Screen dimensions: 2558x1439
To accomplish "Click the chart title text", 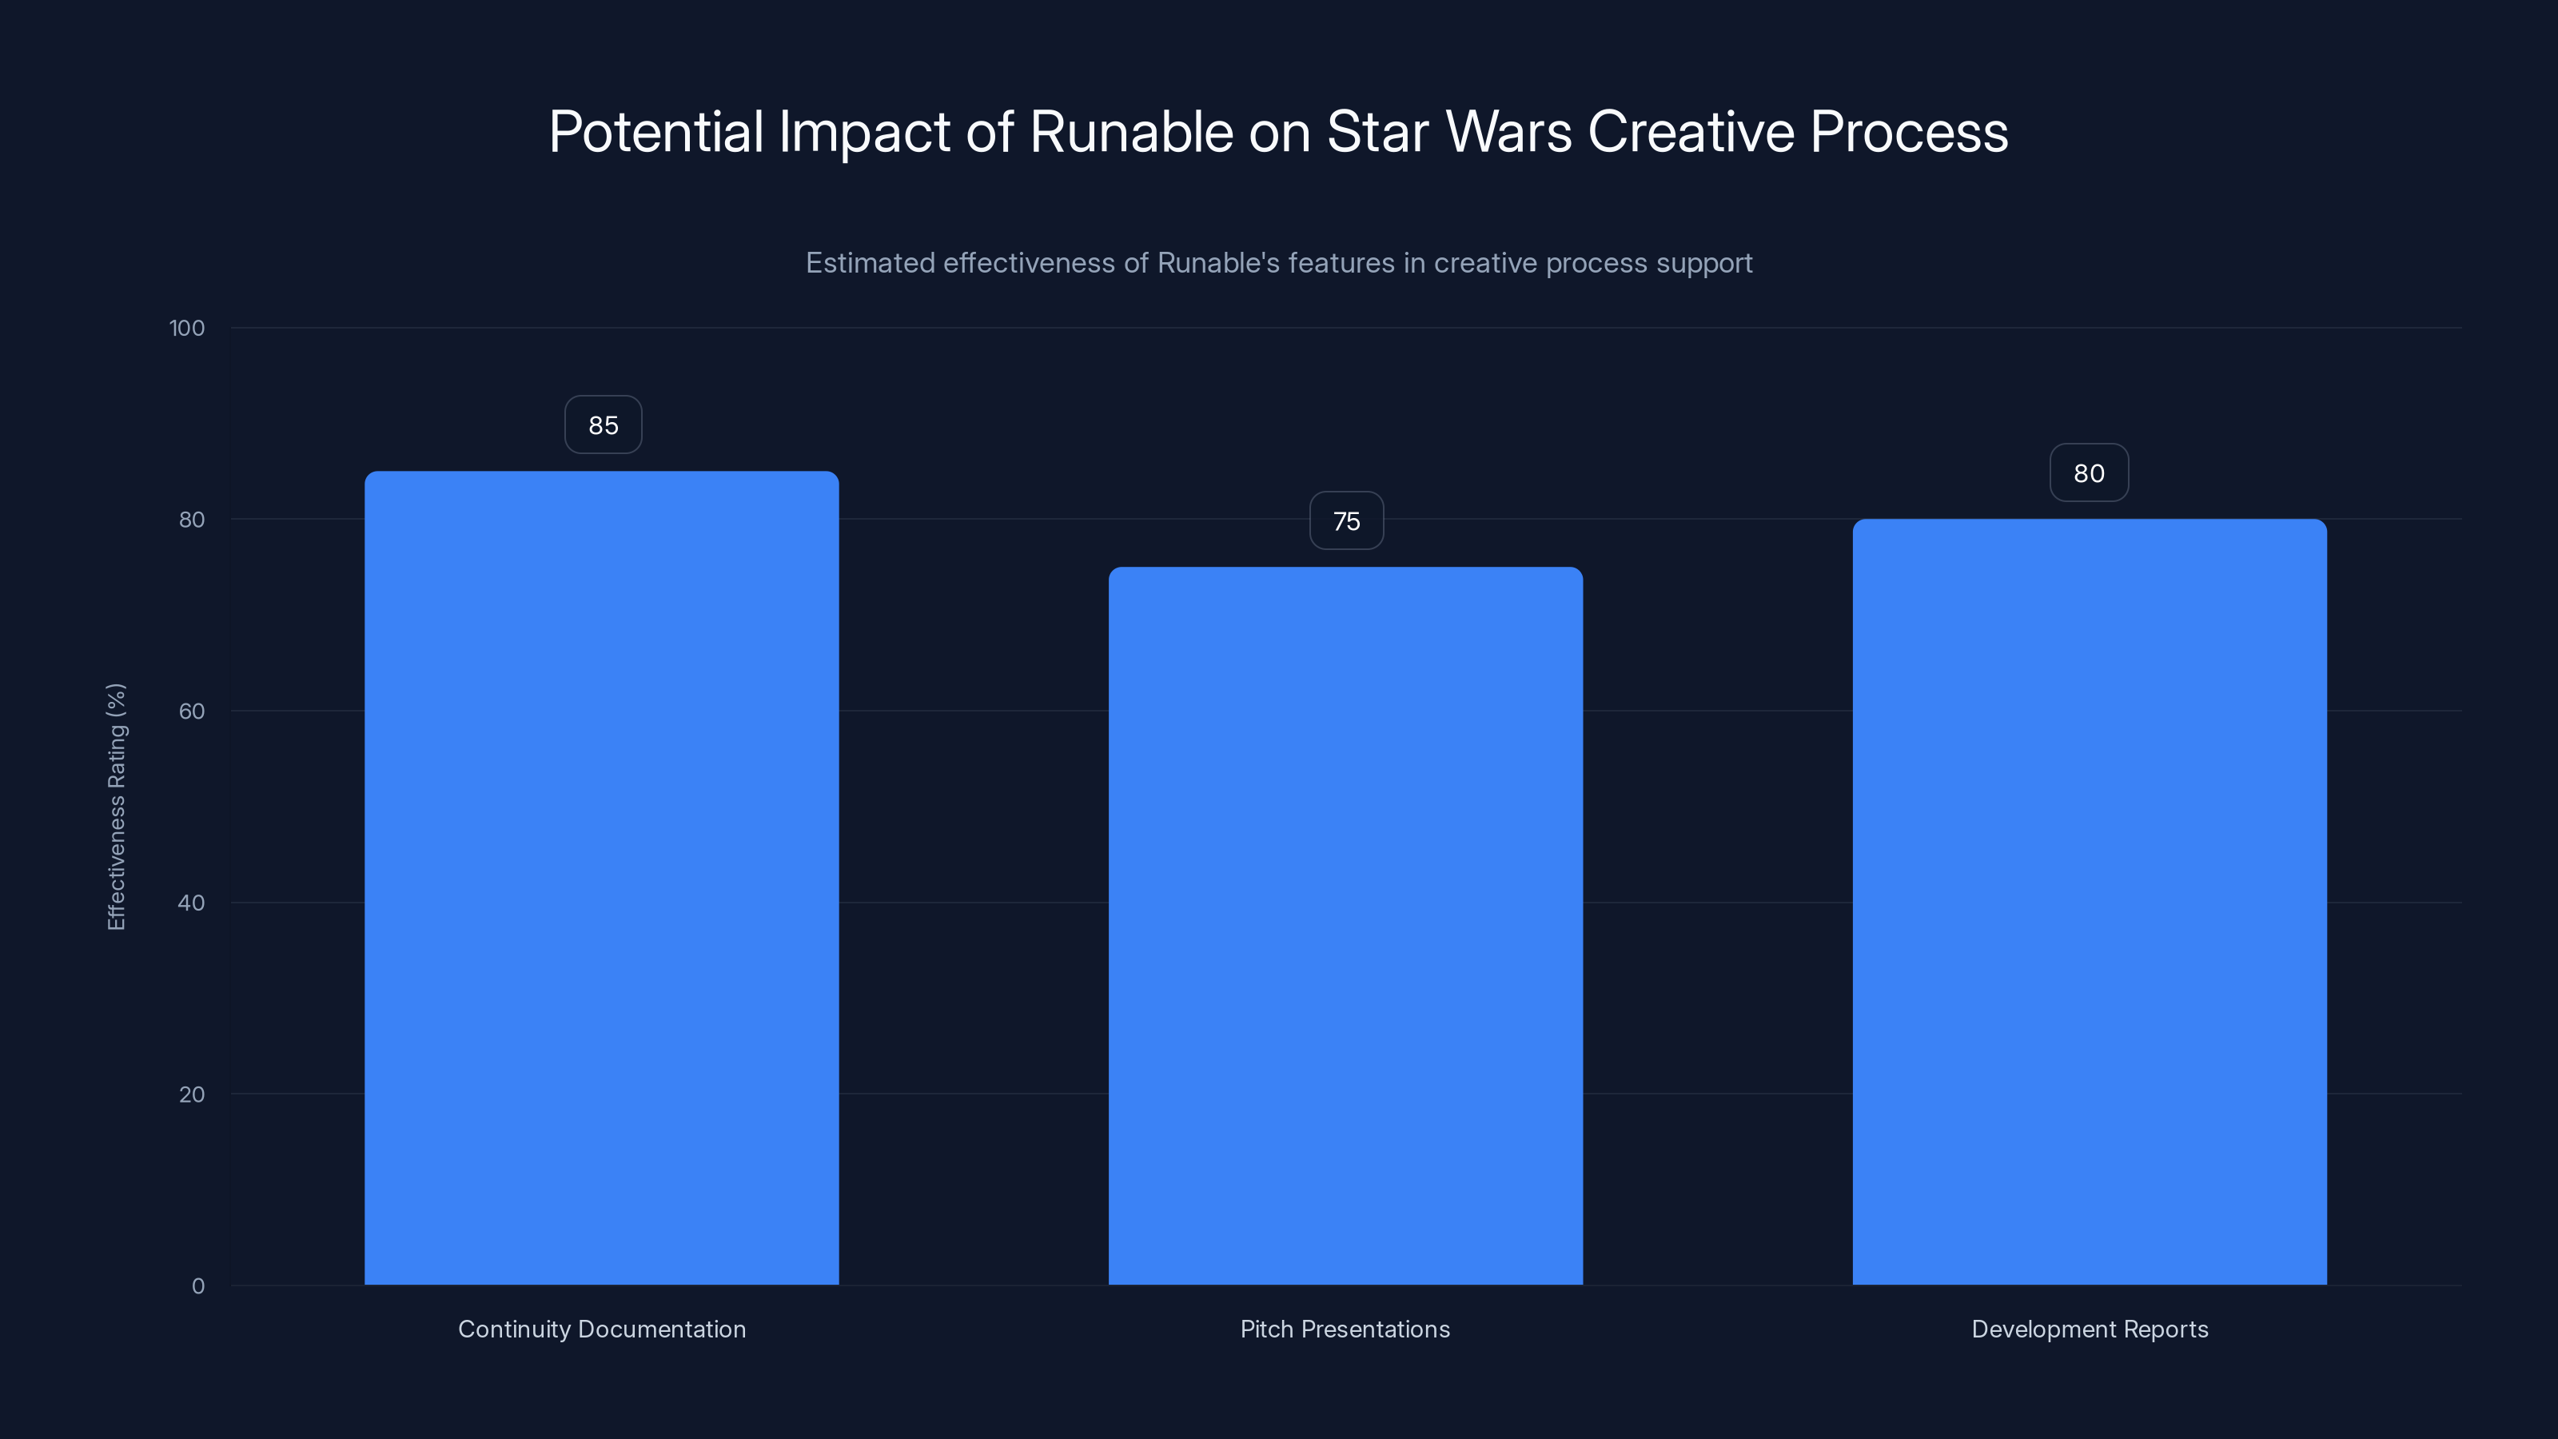I will click(x=1279, y=130).
